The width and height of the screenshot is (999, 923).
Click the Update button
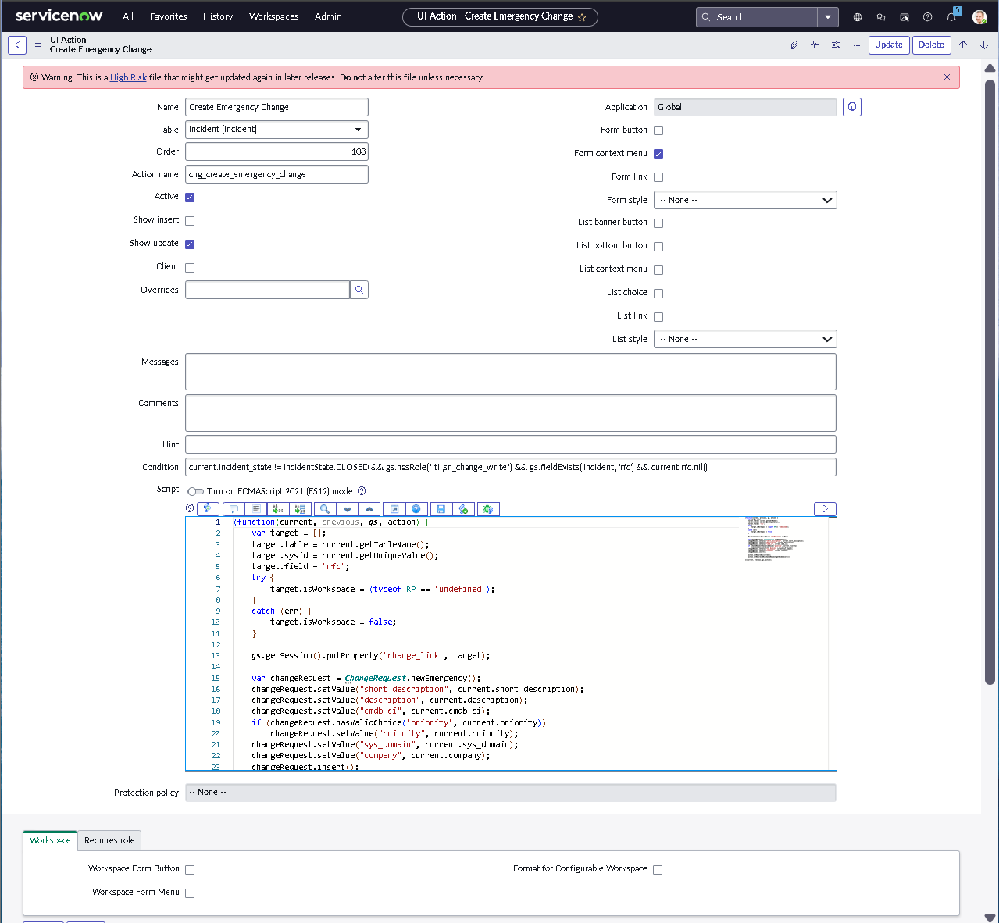[x=888, y=45]
